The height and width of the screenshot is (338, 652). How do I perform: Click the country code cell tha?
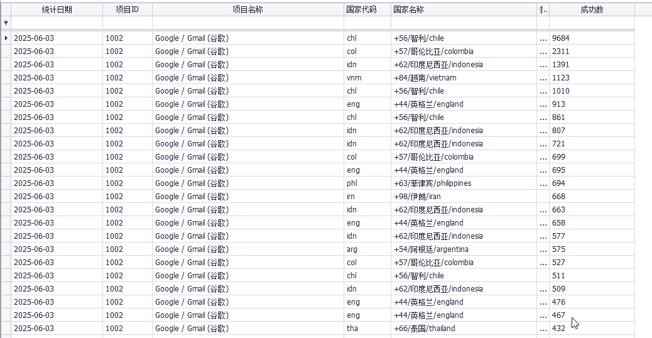(367, 329)
